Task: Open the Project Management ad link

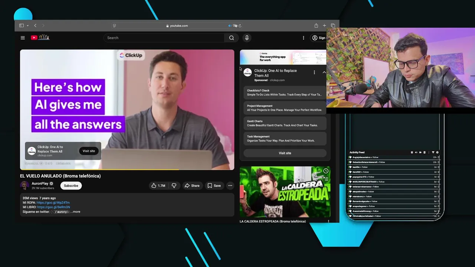Action: (x=285, y=108)
